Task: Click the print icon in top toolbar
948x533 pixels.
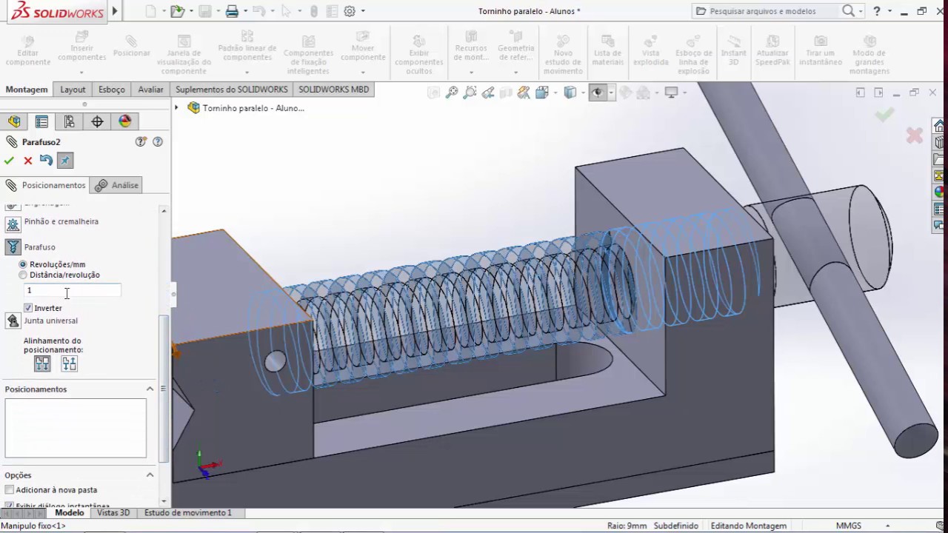Action: 232,11
